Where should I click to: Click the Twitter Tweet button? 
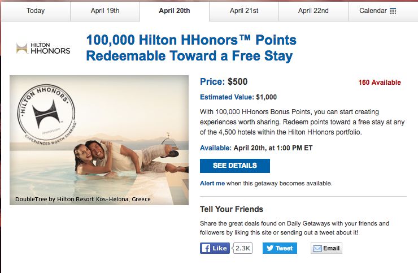tap(280, 248)
